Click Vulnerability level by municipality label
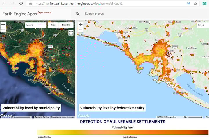The width and height of the screenshot is (209, 139). click(31, 108)
